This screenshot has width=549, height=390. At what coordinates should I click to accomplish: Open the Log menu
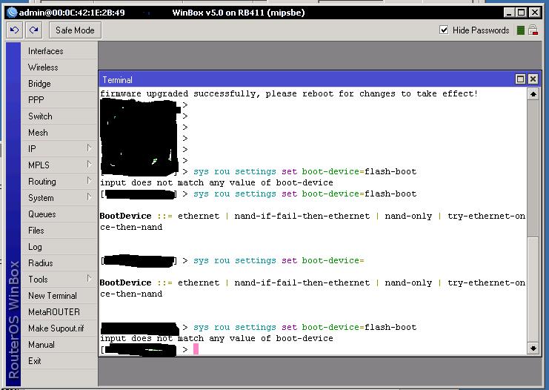[59, 247]
